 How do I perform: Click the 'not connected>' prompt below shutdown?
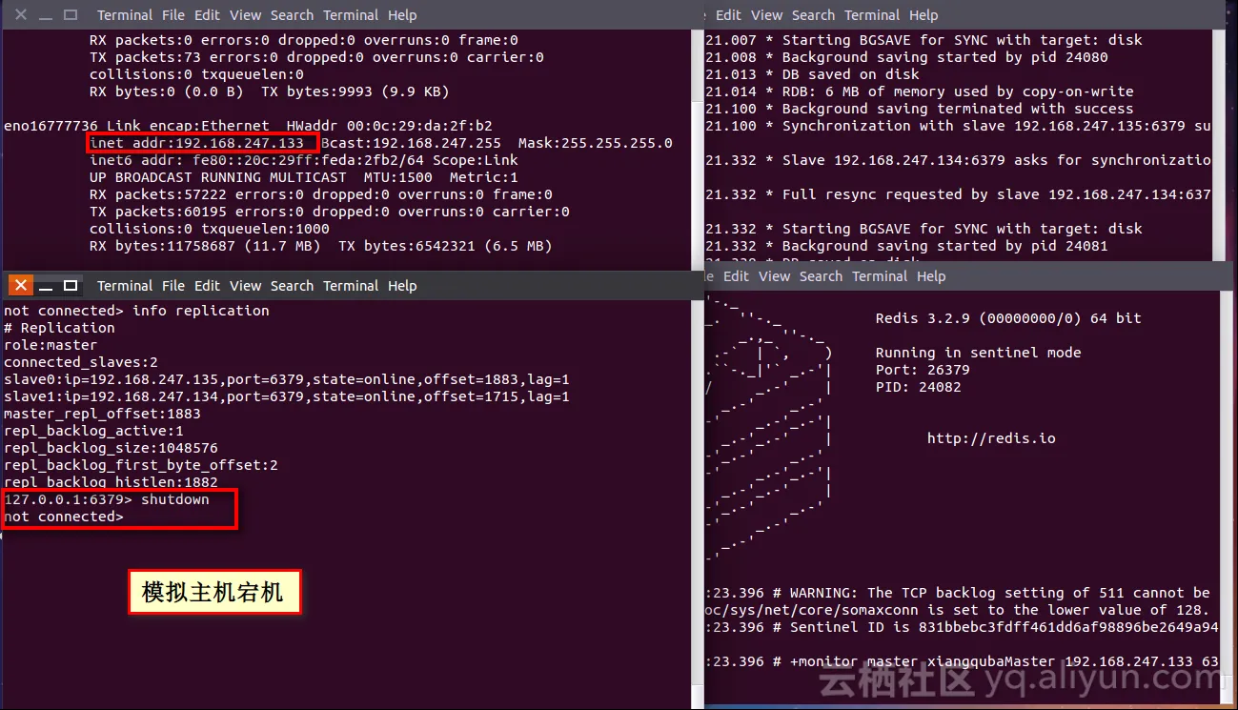coord(64,517)
